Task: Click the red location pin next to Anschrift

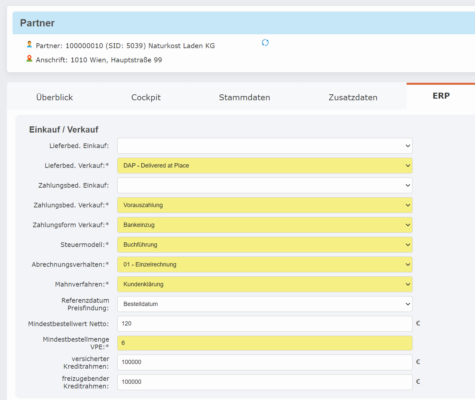Action: tap(29, 58)
